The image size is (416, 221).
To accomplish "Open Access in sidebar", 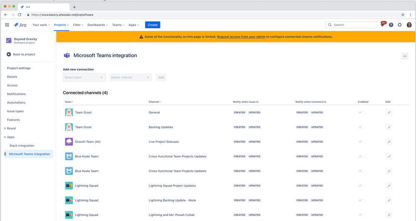I will coord(12,86).
